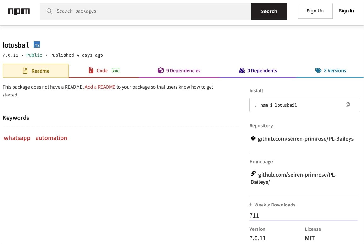
Task: Focus the Search packages input field
Action: [151, 11]
